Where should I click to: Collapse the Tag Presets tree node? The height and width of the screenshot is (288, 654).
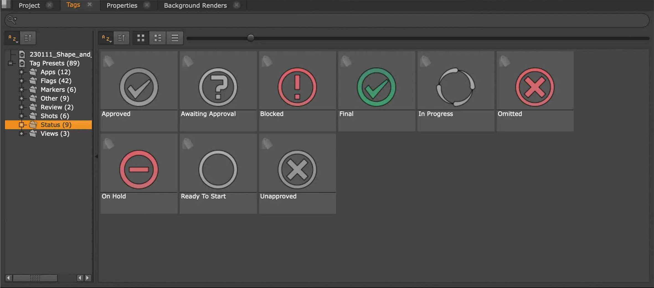[11, 63]
